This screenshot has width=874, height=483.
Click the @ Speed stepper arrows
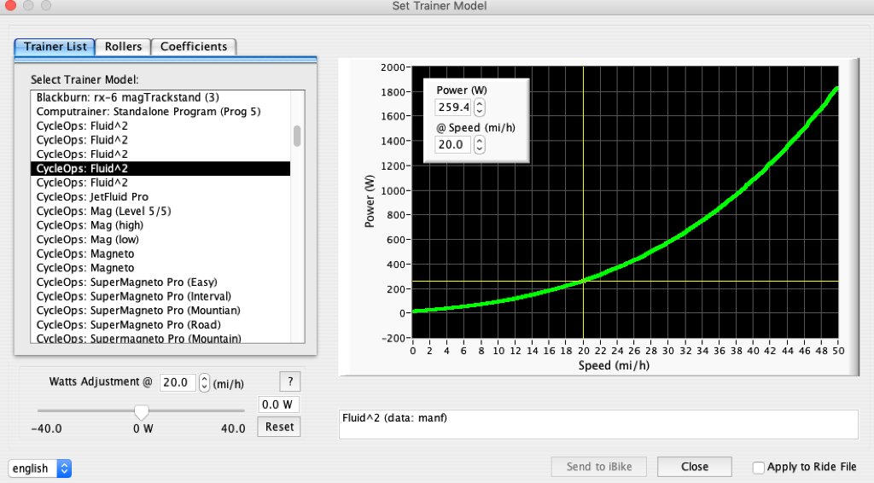[x=480, y=145]
